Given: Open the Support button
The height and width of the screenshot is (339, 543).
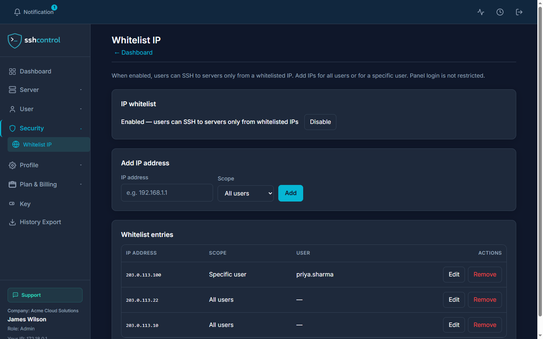Looking at the screenshot, I should pos(45,295).
